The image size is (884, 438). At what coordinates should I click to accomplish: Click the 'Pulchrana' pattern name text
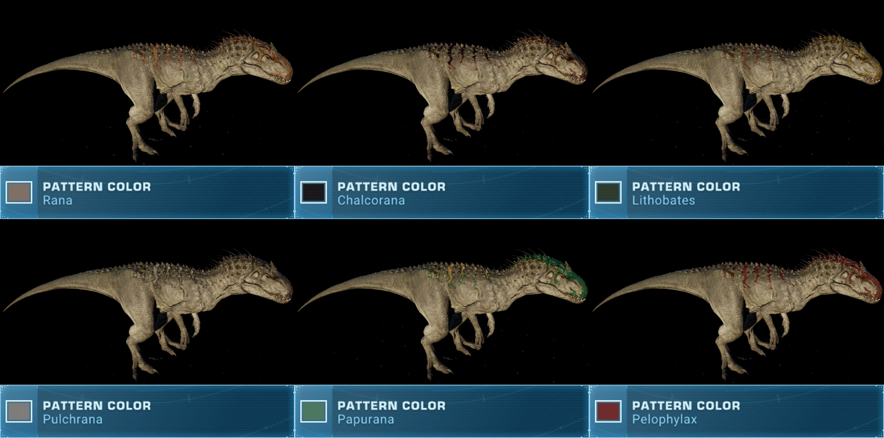pos(73,419)
